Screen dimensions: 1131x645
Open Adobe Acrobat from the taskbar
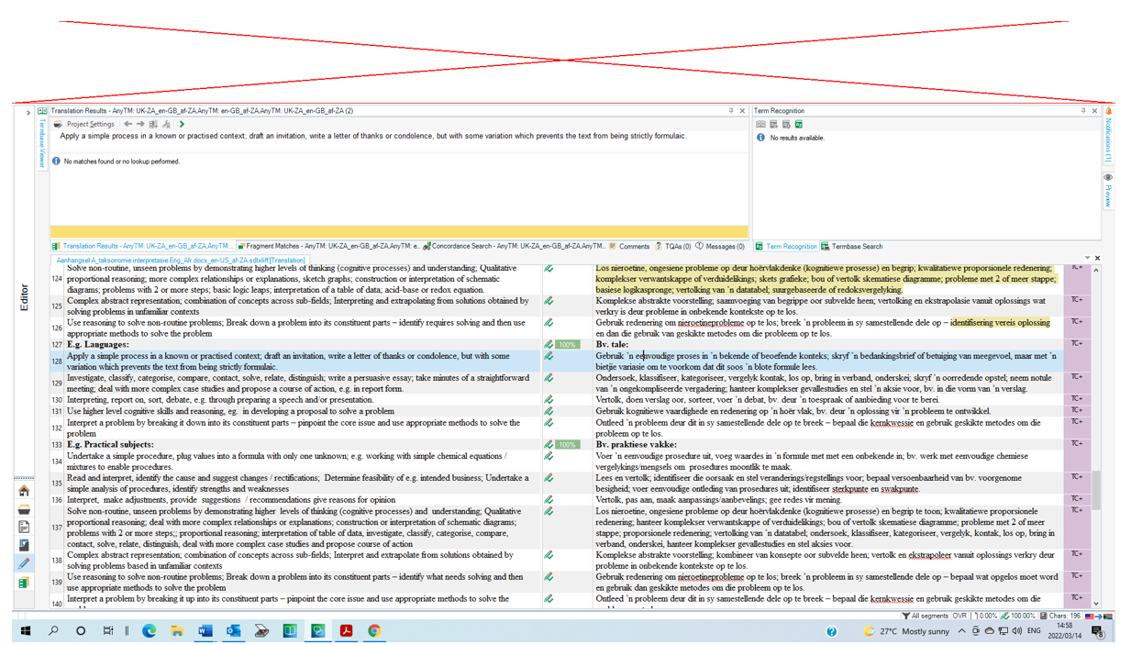point(346,631)
